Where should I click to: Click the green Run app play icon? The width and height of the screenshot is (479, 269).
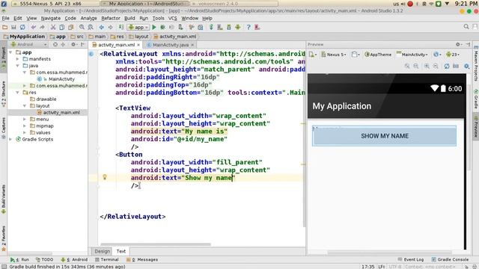coord(154,27)
